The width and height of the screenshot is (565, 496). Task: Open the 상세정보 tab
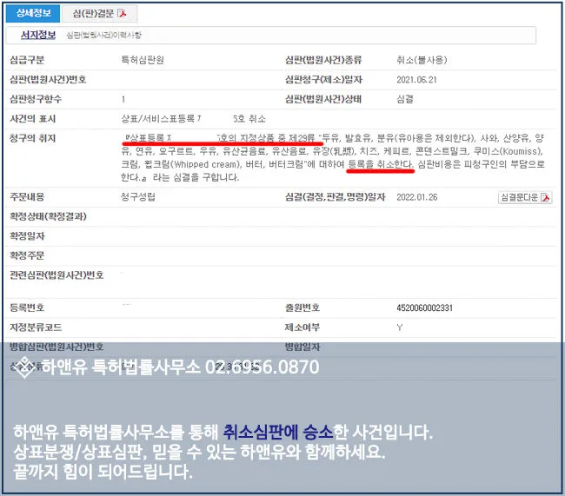point(33,14)
